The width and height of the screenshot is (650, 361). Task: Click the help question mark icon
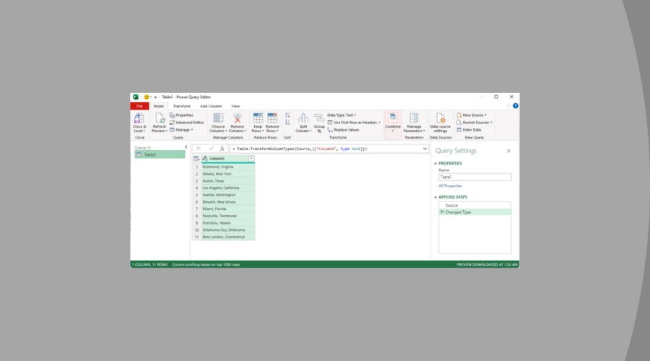[x=515, y=106]
